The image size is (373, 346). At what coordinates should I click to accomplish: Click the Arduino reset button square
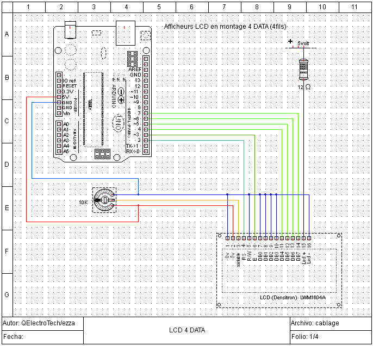point(146,36)
